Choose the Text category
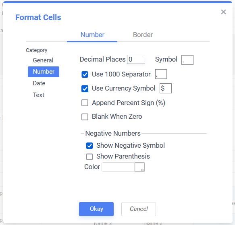The width and height of the screenshot is (235, 225). click(39, 95)
